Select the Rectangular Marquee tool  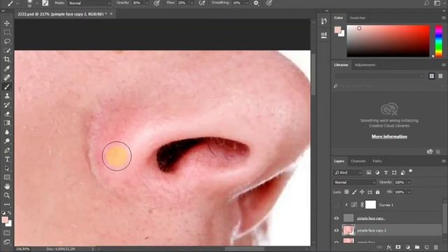pos(7,32)
